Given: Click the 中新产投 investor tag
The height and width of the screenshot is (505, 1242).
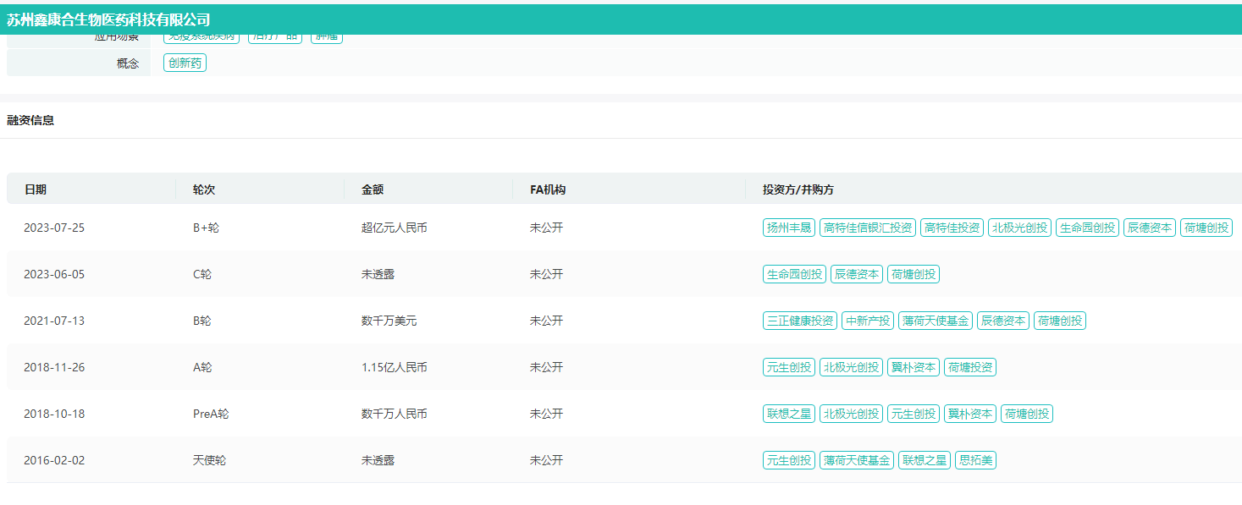Looking at the screenshot, I should 867,321.
